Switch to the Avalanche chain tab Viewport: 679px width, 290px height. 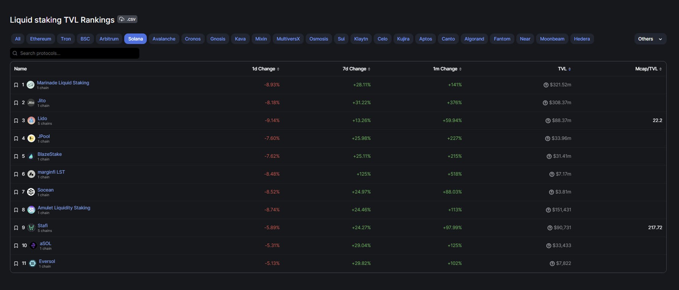tap(164, 39)
